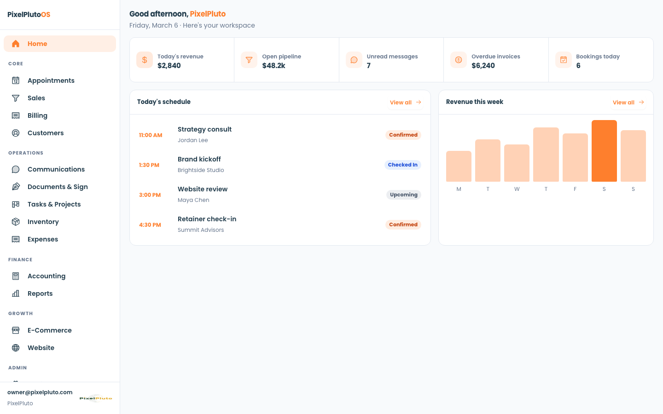This screenshot has height=414, width=663.
Task: Click owner@pixelpluto.com account email
Action: 40,392
